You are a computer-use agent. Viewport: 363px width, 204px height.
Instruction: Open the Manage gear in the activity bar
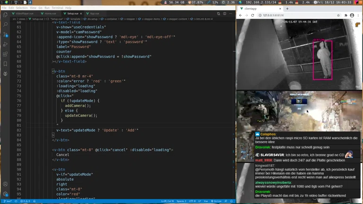[5, 194]
